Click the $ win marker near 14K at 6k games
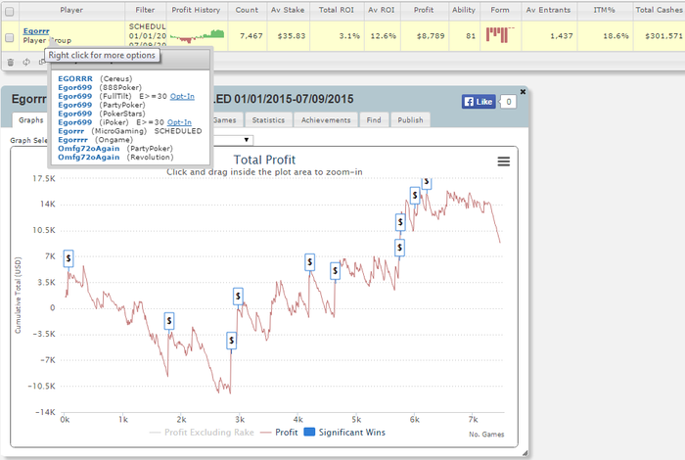This screenshot has width=685, height=460. (415, 196)
